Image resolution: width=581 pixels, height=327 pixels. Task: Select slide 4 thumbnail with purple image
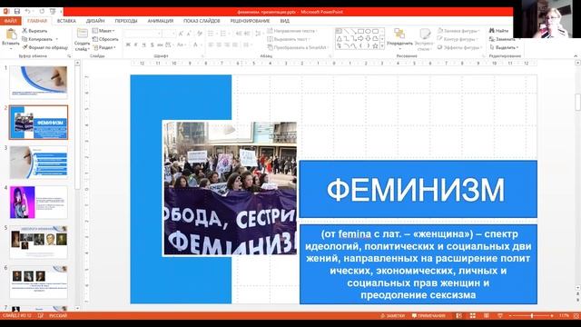point(38,203)
